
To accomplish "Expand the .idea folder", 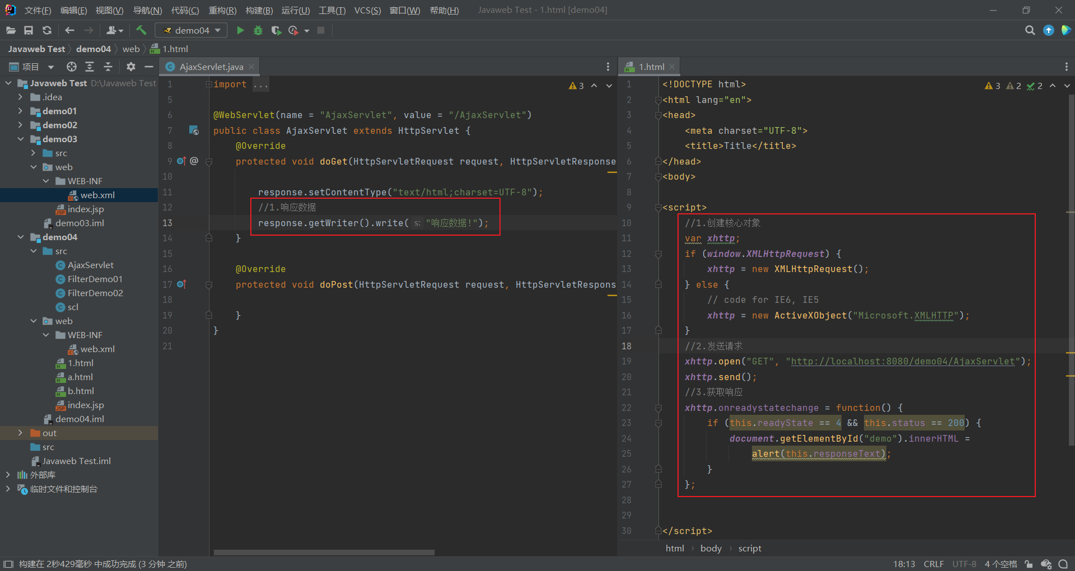I will click(20, 97).
